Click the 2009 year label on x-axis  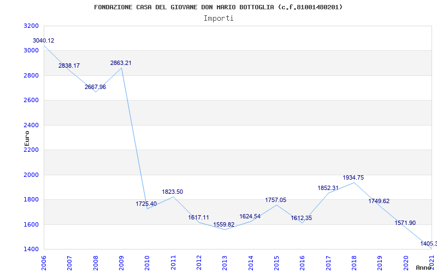tap(121, 263)
